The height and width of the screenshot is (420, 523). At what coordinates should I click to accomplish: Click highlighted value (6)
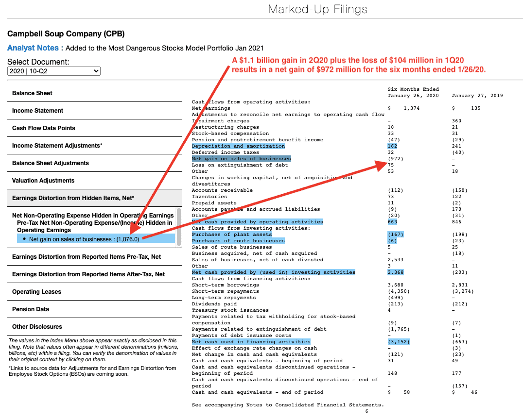click(392, 241)
